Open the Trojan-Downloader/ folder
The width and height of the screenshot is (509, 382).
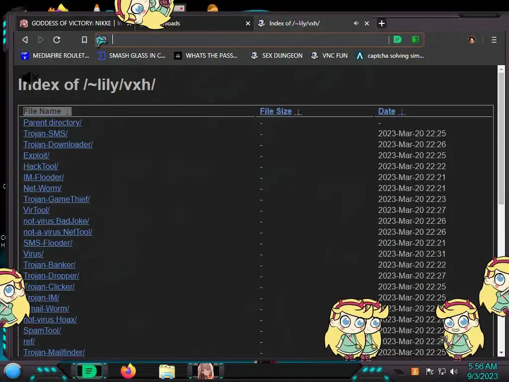[x=58, y=145]
